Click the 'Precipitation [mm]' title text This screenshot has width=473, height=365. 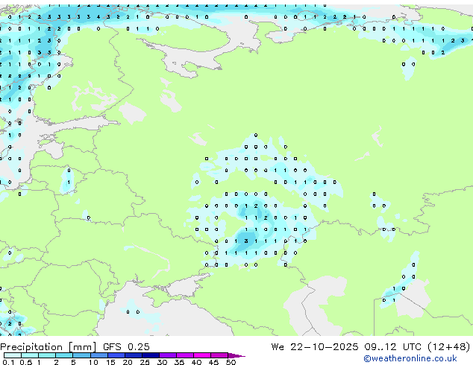tap(48, 347)
